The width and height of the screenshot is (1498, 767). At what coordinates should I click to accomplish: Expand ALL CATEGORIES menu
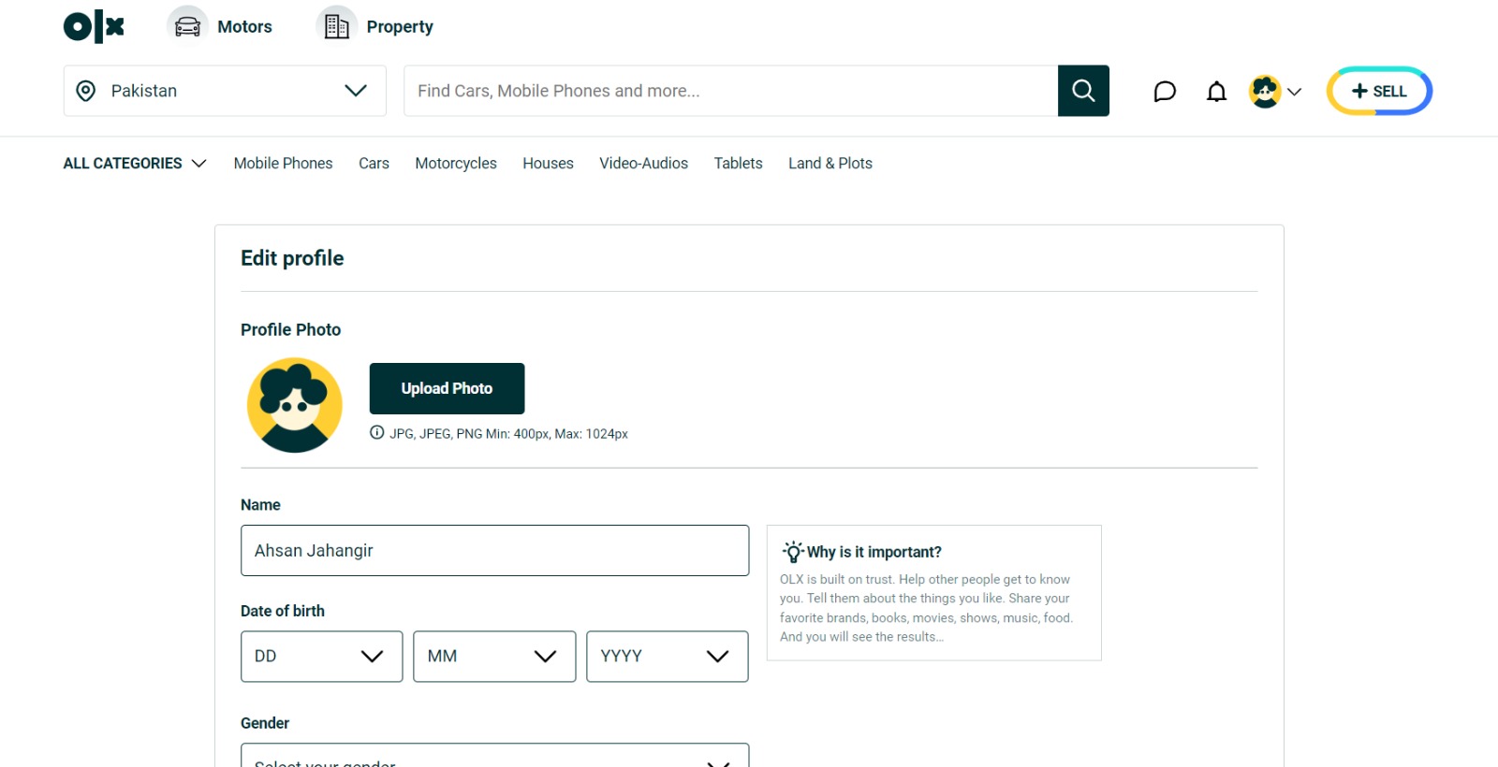click(x=135, y=164)
